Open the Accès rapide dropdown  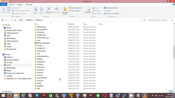point(75,11)
